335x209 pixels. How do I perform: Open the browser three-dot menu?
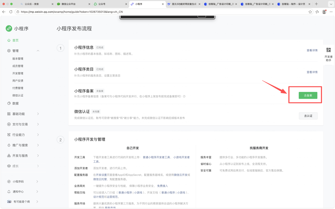pyautogui.click(x=331, y=12)
